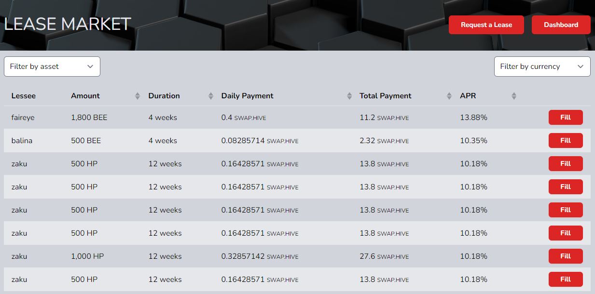Fill the balina 500 BEE lease
595x294 pixels.
coord(566,140)
